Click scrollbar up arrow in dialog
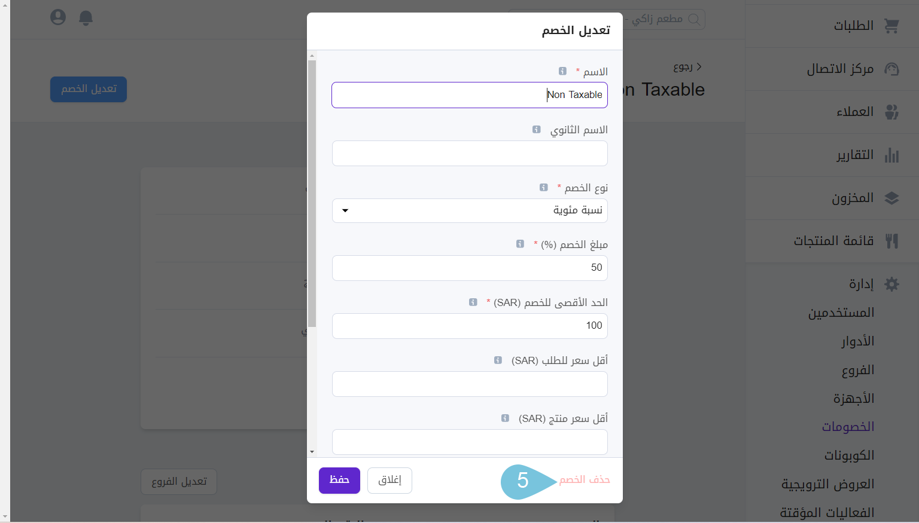This screenshot has width=919, height=523. click(x=312, y=56)
